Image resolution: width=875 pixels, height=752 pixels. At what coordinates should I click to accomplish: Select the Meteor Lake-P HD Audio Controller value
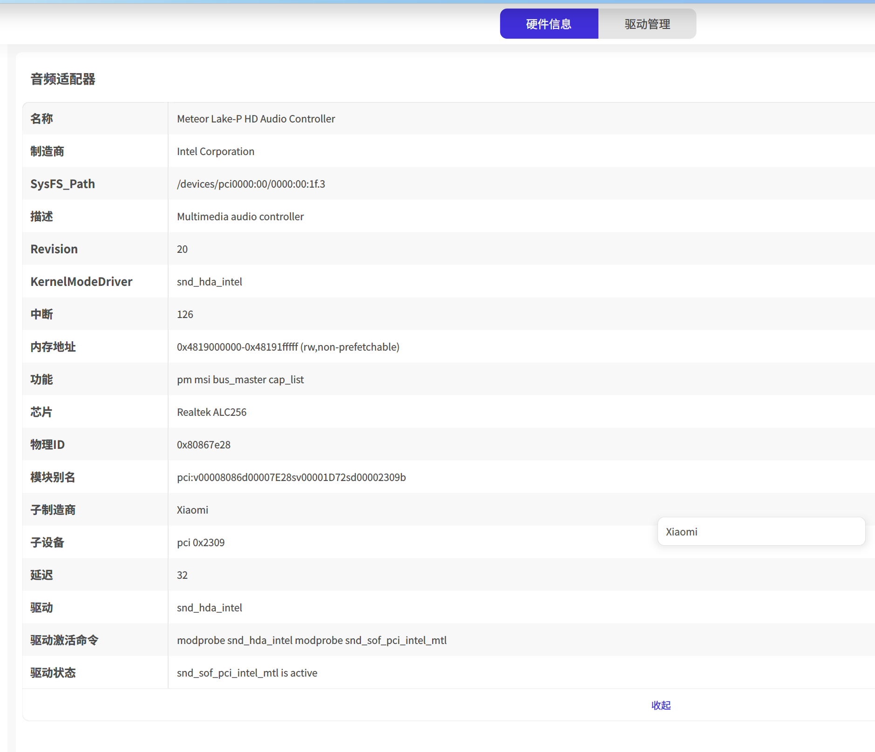coord(256,119)
